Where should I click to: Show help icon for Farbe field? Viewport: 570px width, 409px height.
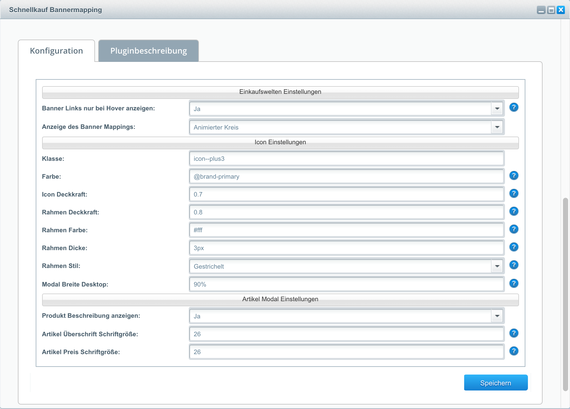tap(514, 175)
